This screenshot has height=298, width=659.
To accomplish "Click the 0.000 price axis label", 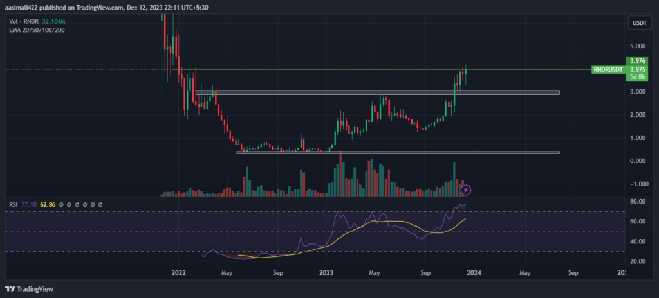I will point(637,161).
